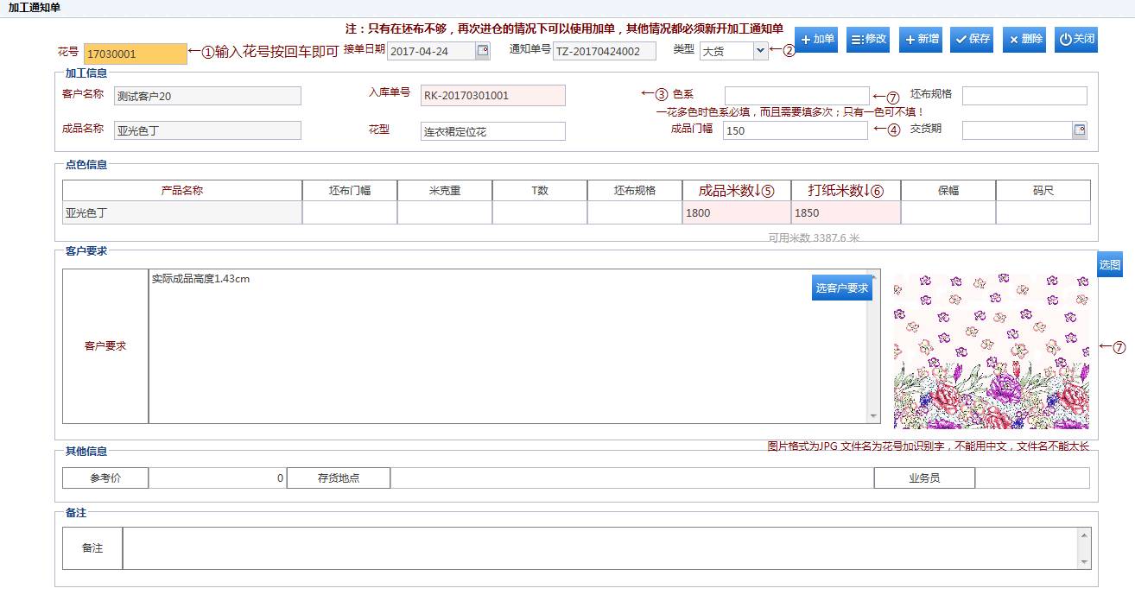Click the 新增 add-new button
This screenshot has height=601, width=1135.
[x=921, y=40]
